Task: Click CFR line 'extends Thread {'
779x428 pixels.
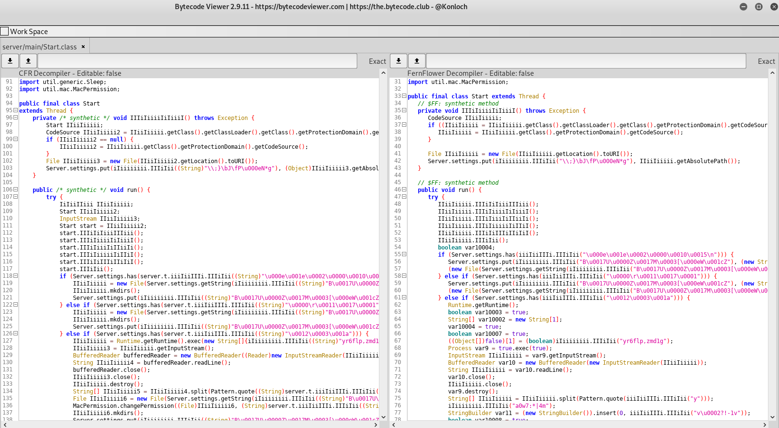Action: pos(46,110)
